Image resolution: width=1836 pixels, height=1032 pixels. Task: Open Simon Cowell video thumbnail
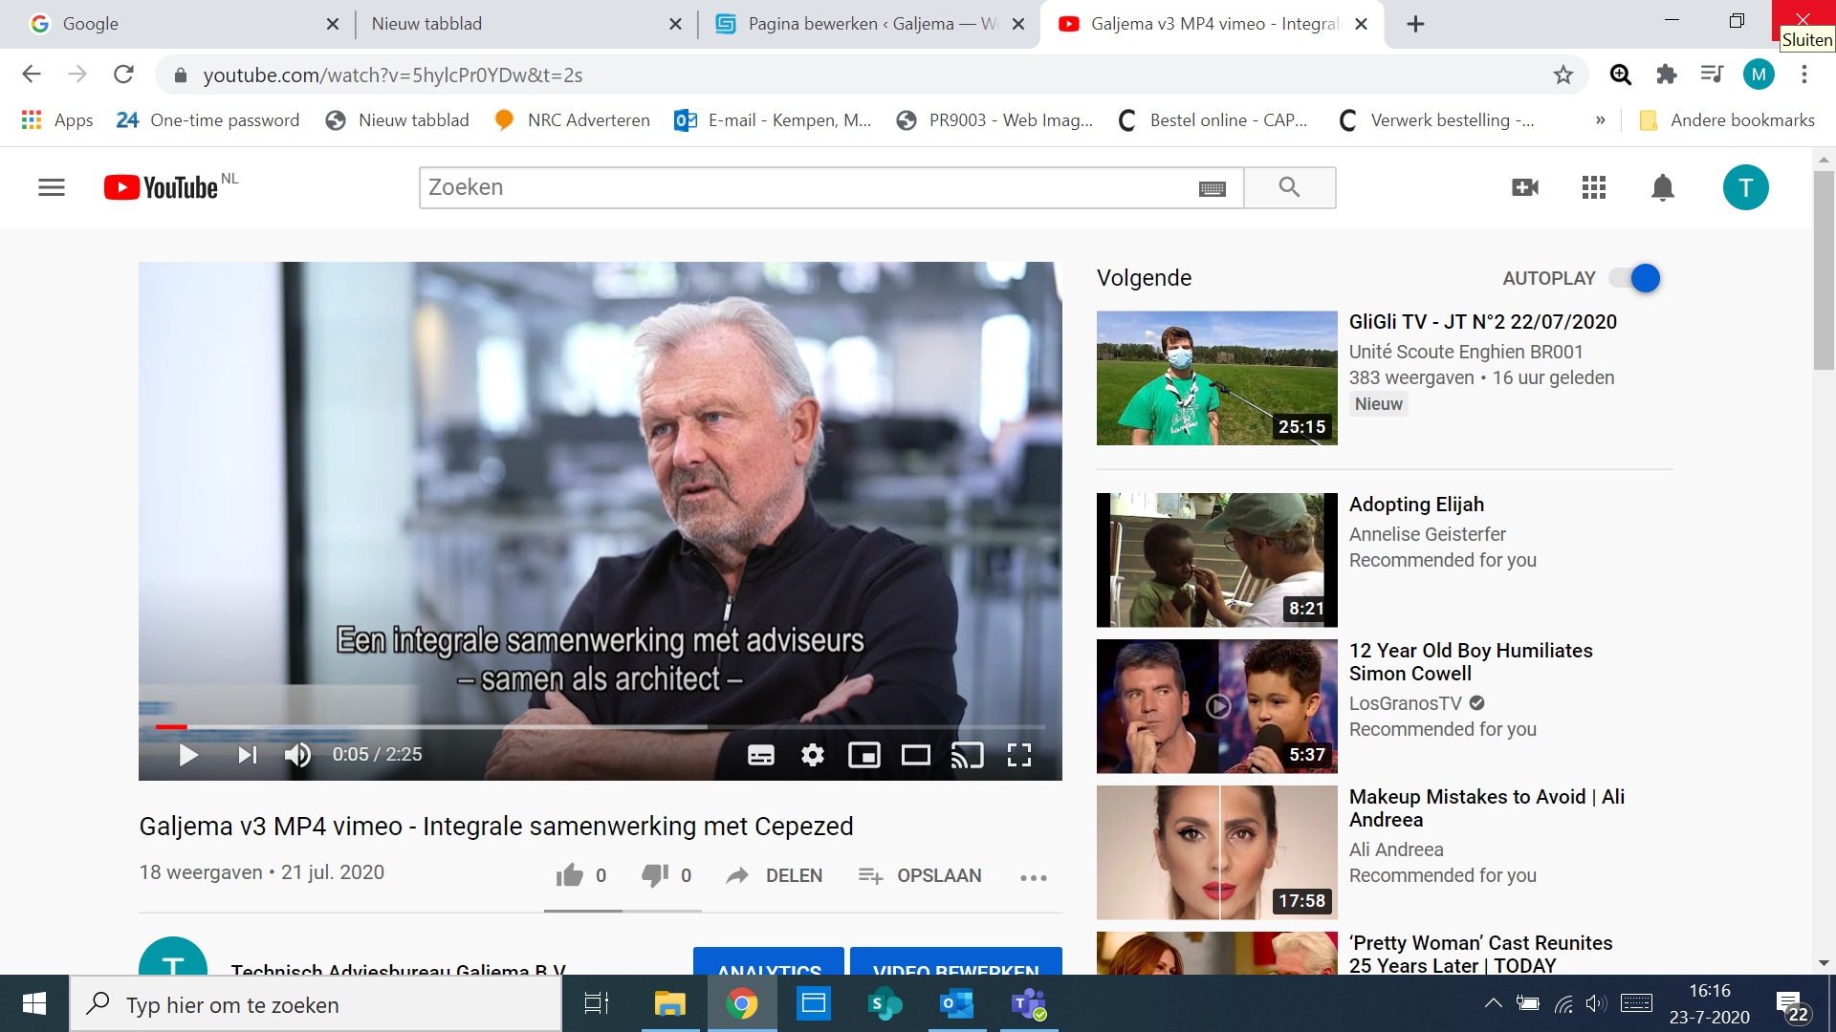pos(1216,706)
